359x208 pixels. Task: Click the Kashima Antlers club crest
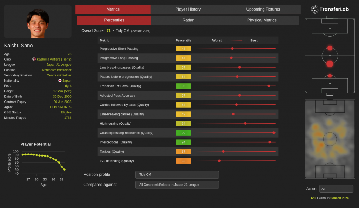[x=34, y=60]
